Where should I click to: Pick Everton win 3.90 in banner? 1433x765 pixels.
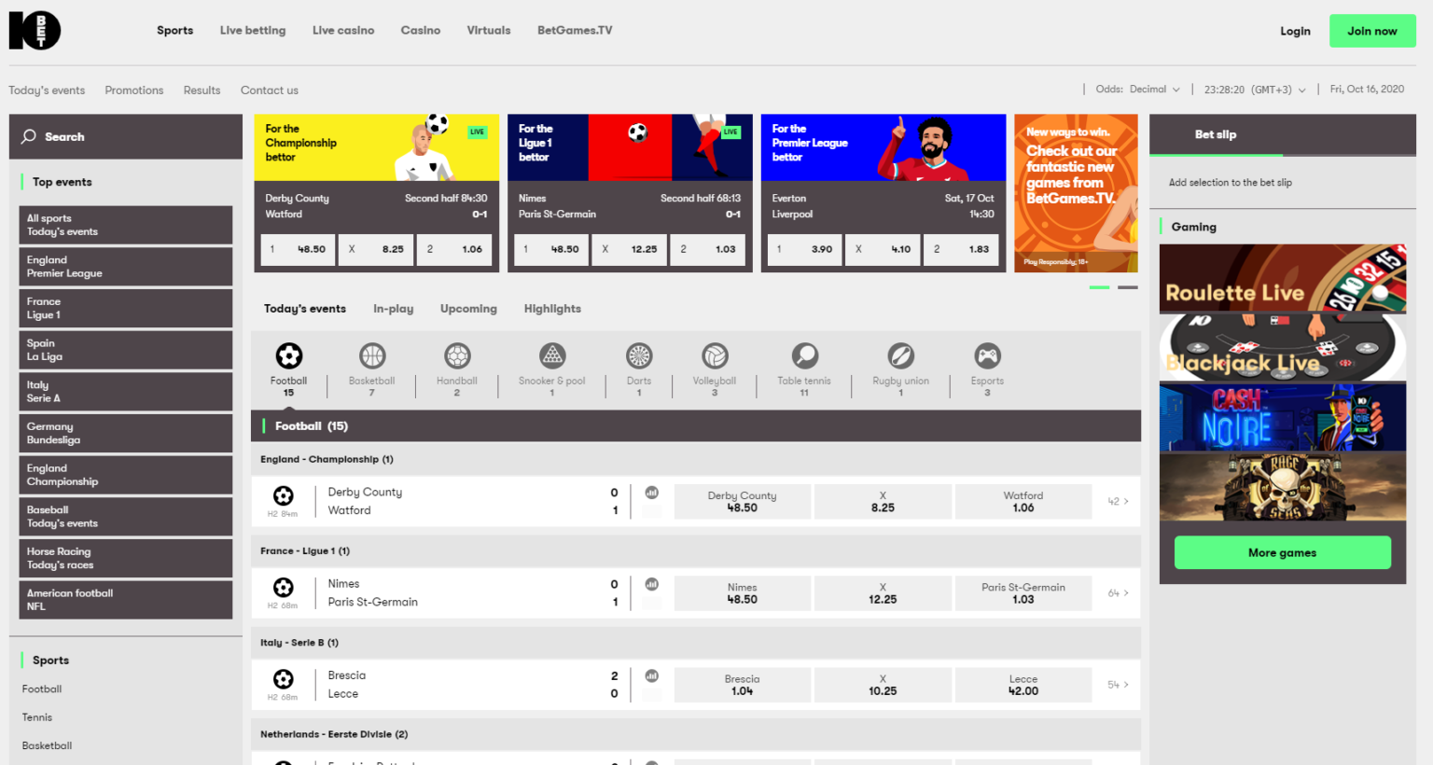(805, 249)
